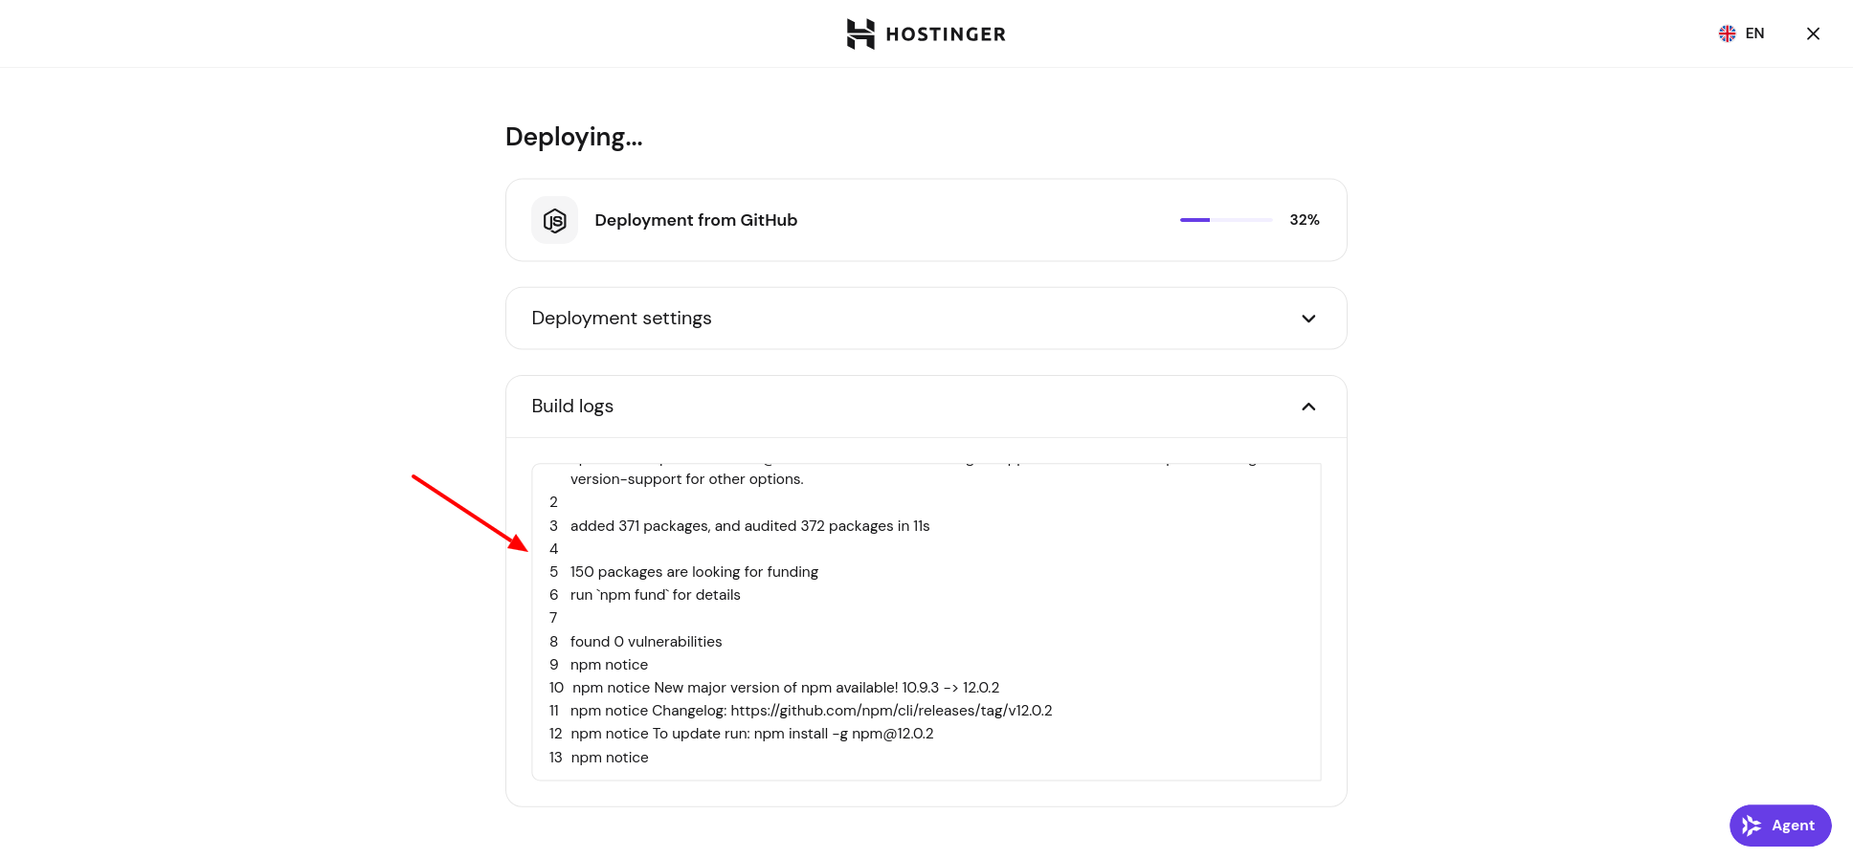Viewport: 1853px width, 859px height.
Task: Click the Build logs section title
Action: (x=572, y=406)
